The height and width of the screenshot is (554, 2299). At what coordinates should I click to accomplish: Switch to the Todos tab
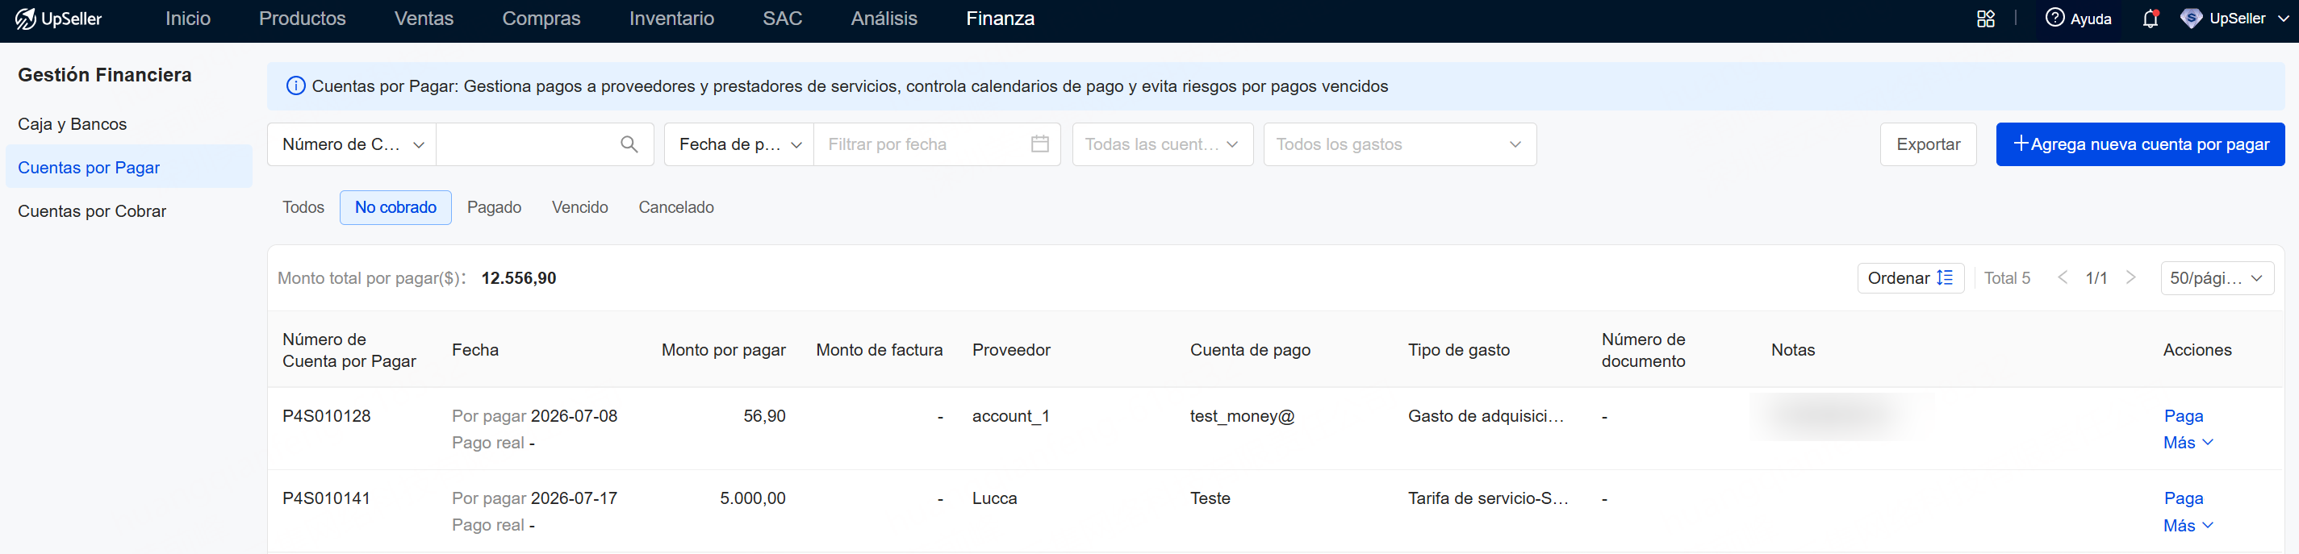pyautogui.click(x=303, y=208)
